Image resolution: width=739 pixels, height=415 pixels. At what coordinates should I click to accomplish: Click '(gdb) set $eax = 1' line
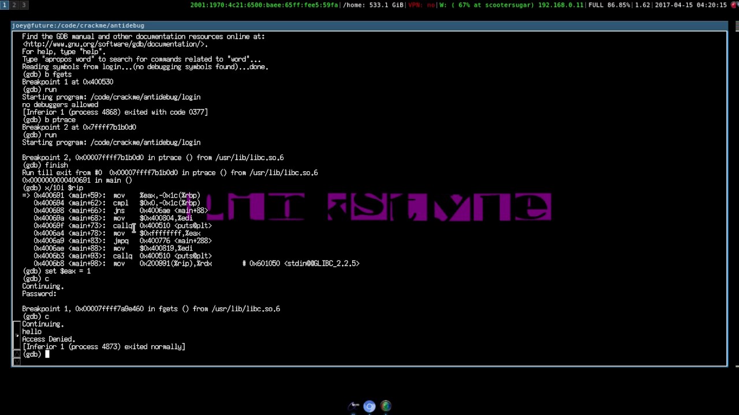[57, 271]
